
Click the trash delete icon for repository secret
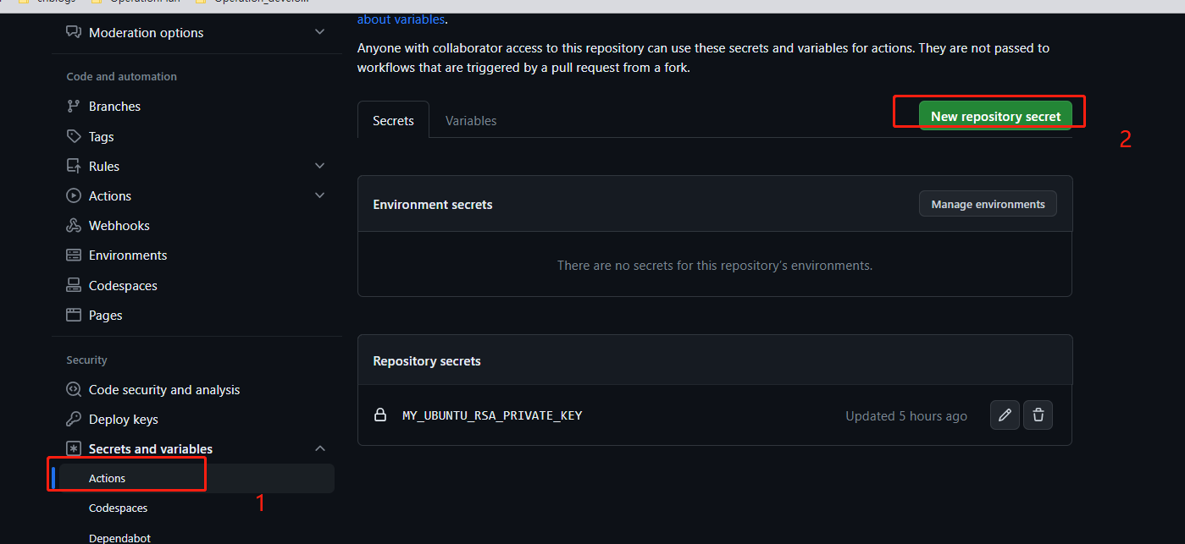click(1038, 415)
